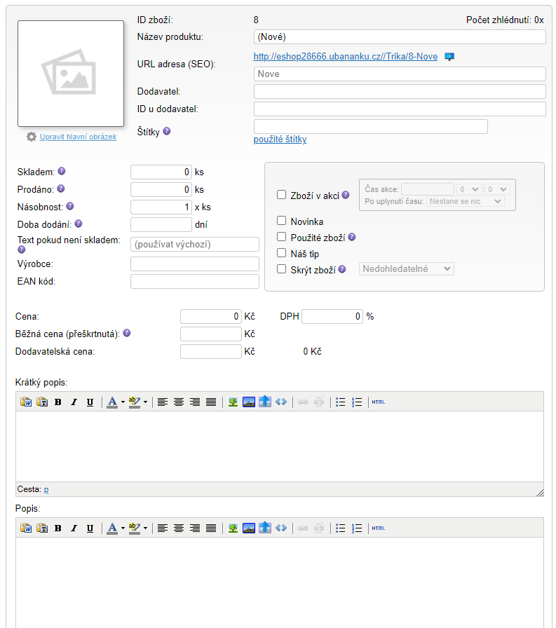
Task: Click Bold in the Krátký popis toolbar
Action: point(58,402)
